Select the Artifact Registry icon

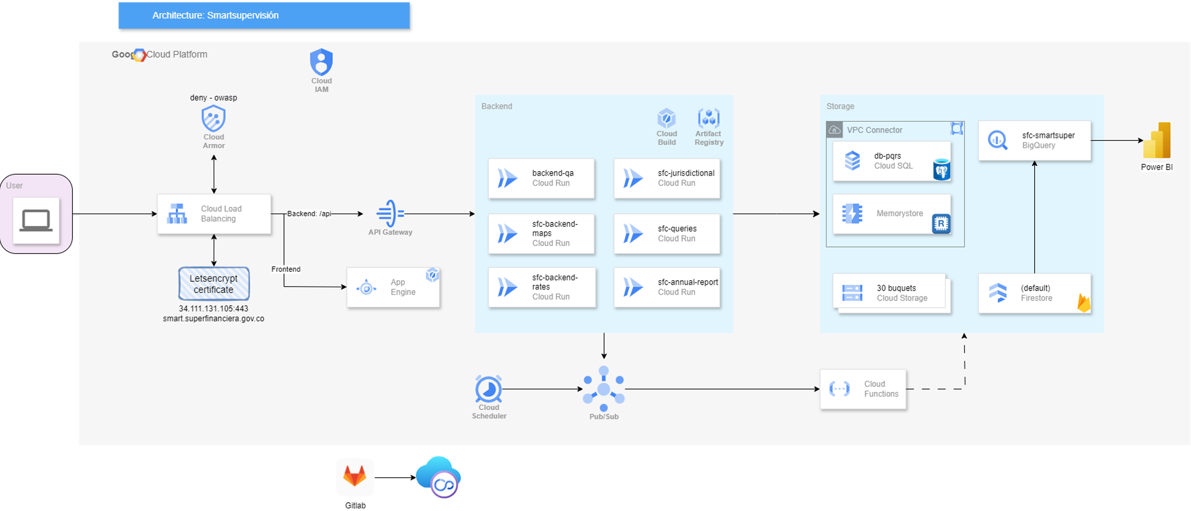[709, 118]
